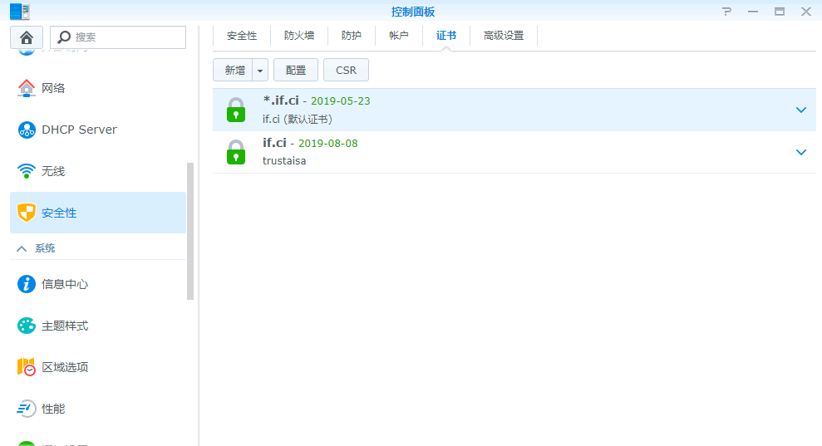This screenshot has width=822, height=446.
Task: Switch to the 高级设置 tab
Action: pyautogui.click(x=504, y=36)
